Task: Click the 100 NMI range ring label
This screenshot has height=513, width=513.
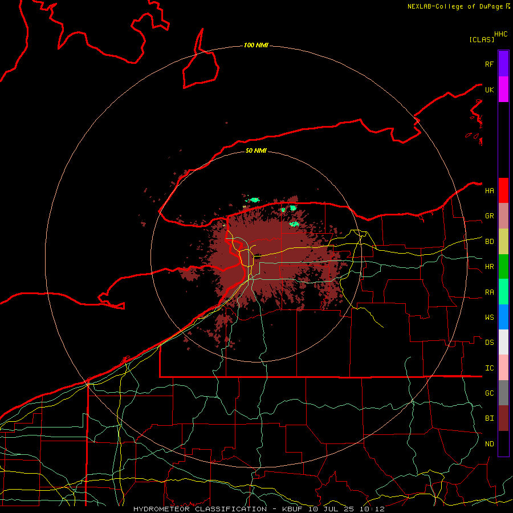Action: pos(256,45)
